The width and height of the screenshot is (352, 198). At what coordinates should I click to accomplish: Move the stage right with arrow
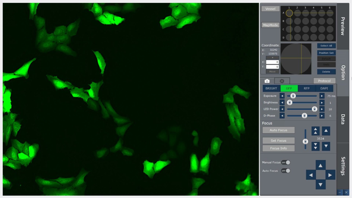tap(330, 175)
